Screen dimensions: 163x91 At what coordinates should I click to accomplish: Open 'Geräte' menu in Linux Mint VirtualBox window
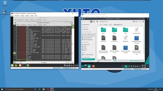point(32,16)
